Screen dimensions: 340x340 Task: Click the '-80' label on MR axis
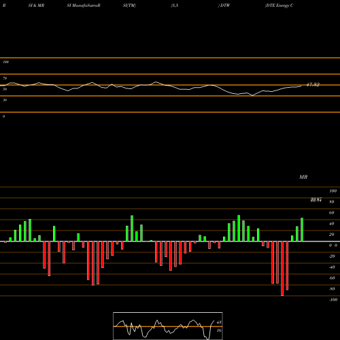coord(332,289)
